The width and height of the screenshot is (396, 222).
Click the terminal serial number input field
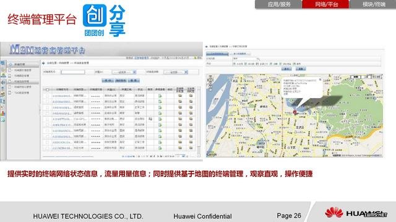coord(73,72)
